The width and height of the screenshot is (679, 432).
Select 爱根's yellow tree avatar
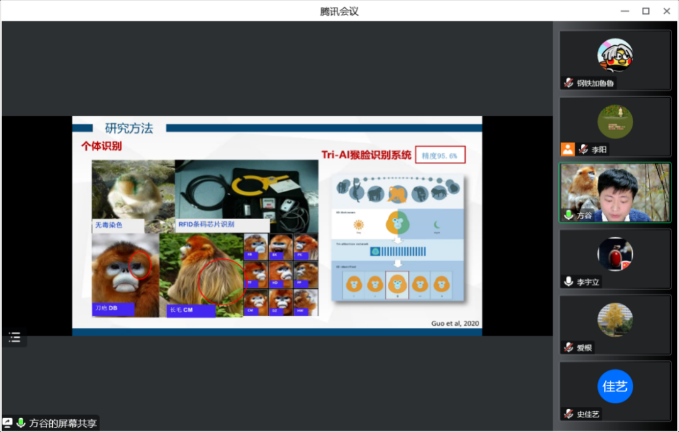(x=615, y=320)
